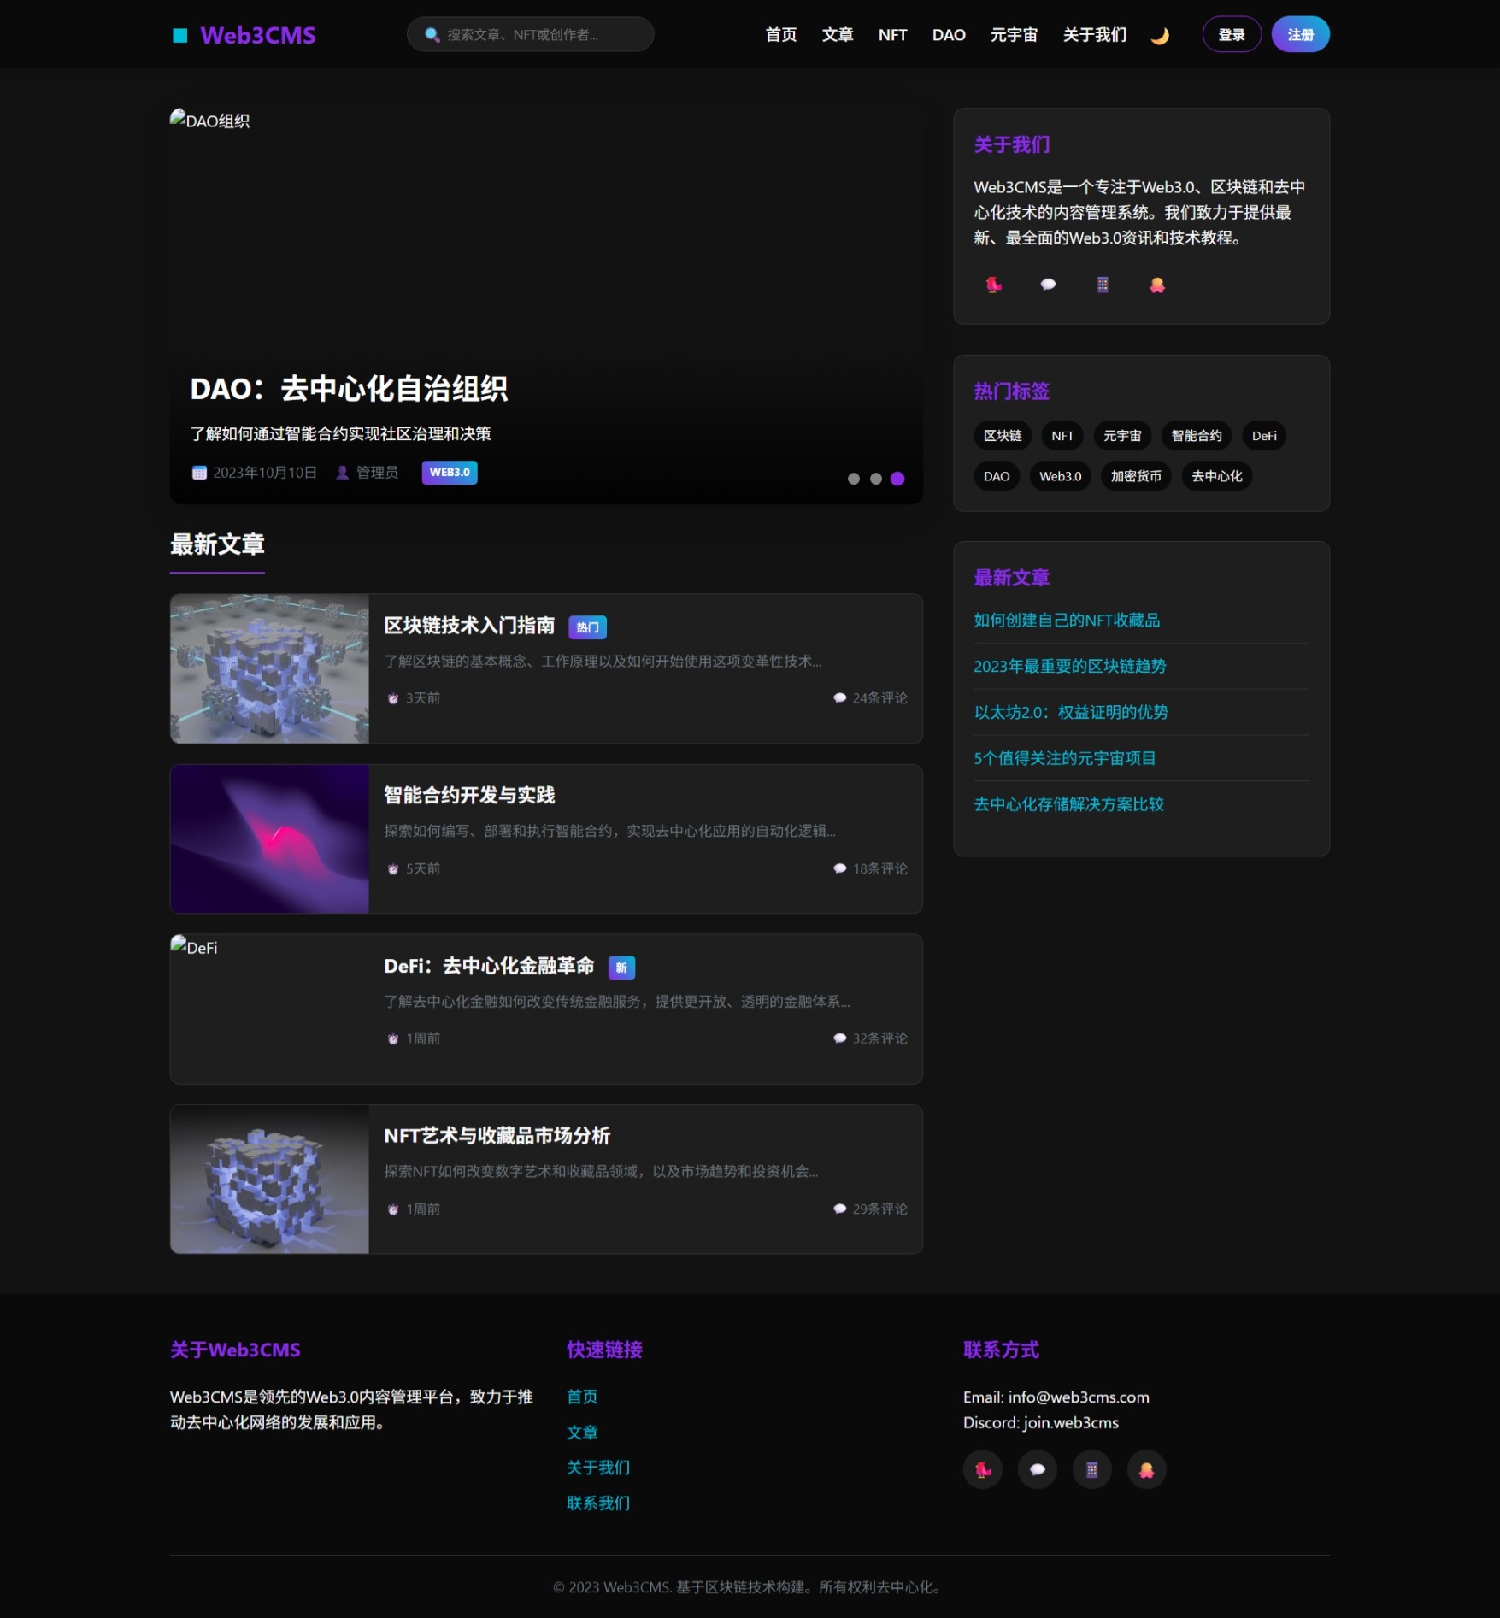The height and width of the screenshot is (1618, 1500).
Task: Open the link 如何创建自己的NFT收藏品
Action: coord(1067,621)
